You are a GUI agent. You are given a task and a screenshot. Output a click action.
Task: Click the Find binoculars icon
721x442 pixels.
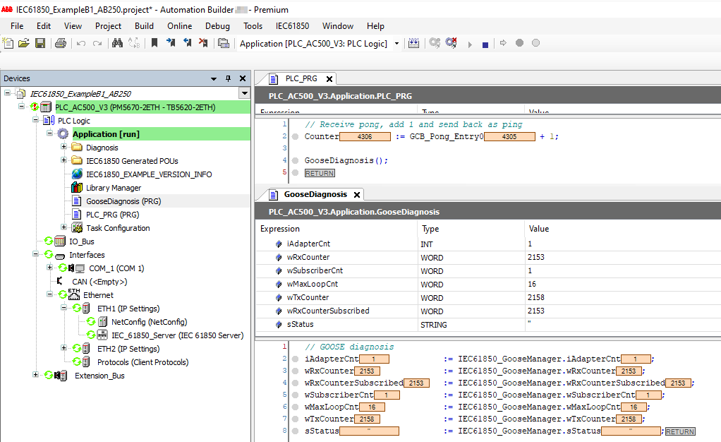[x=117, y=44]
